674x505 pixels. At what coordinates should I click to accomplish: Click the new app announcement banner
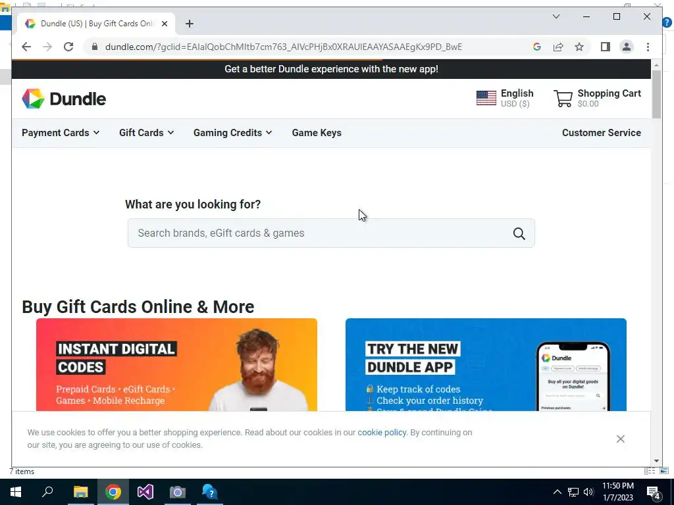[x=331, y=69]
